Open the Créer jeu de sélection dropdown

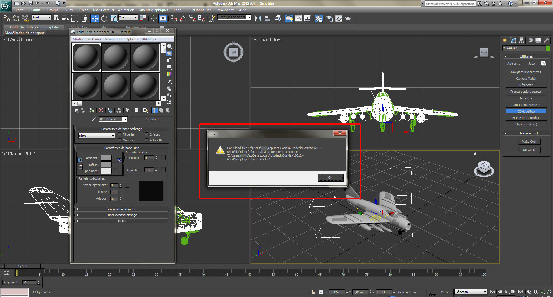click(x=234, y=17)
